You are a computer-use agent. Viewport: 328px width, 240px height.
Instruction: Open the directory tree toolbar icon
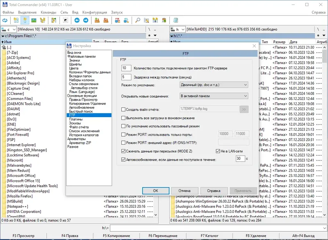[x=43, y=20]
